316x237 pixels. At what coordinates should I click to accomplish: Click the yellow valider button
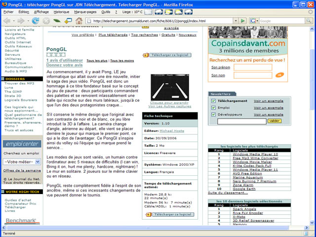[x=275, y=120]
